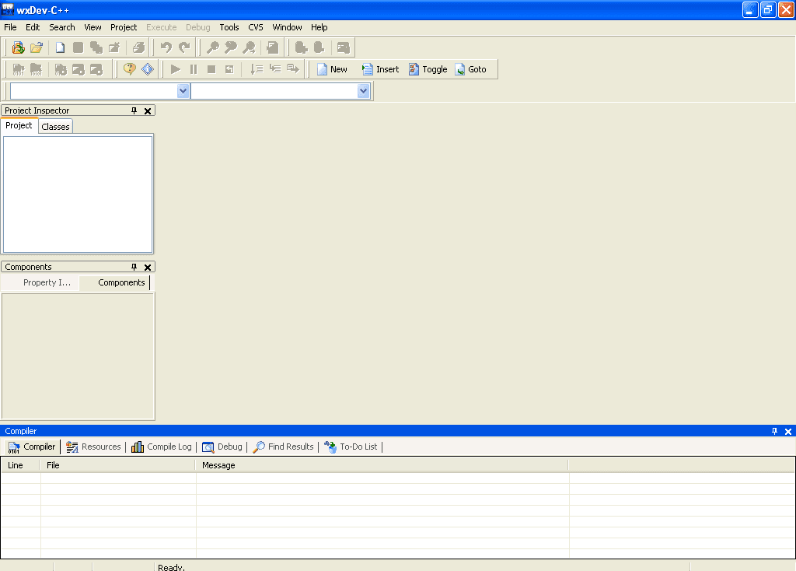Open the Tools menu

click(x=229, y=27)
